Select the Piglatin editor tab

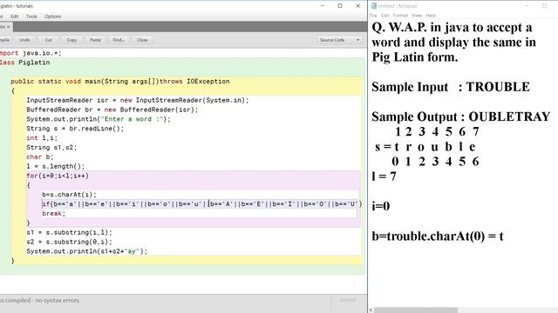5,27
